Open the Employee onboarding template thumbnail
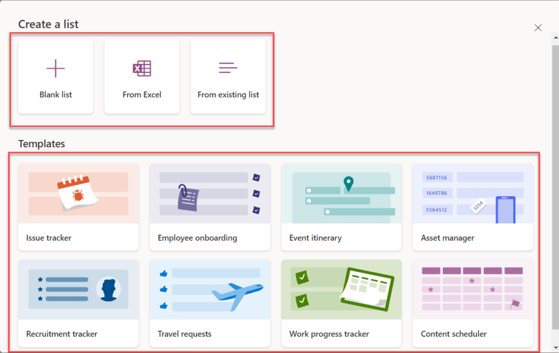Image resolution: width=559 pixels, height=353 pixels. [210, 193]
